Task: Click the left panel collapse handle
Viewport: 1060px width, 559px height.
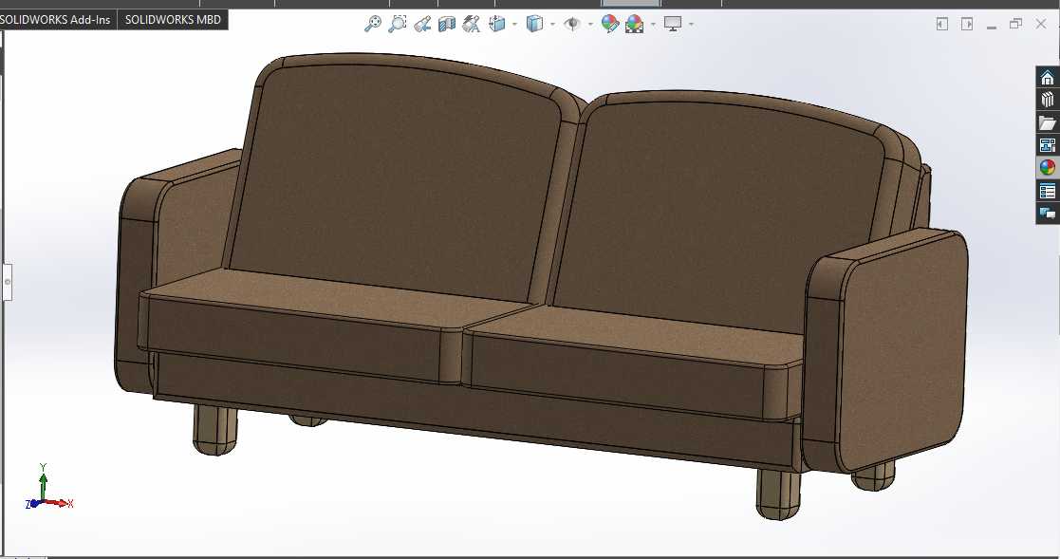Action: coord(8,282)
